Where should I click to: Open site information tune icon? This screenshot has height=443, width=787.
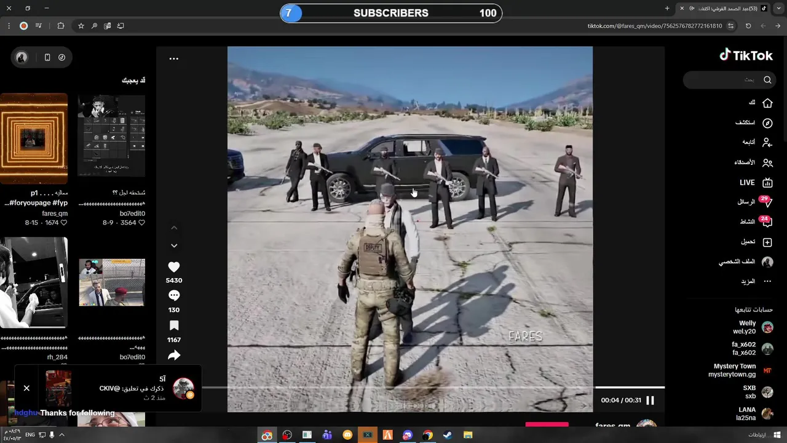point(730,26)
